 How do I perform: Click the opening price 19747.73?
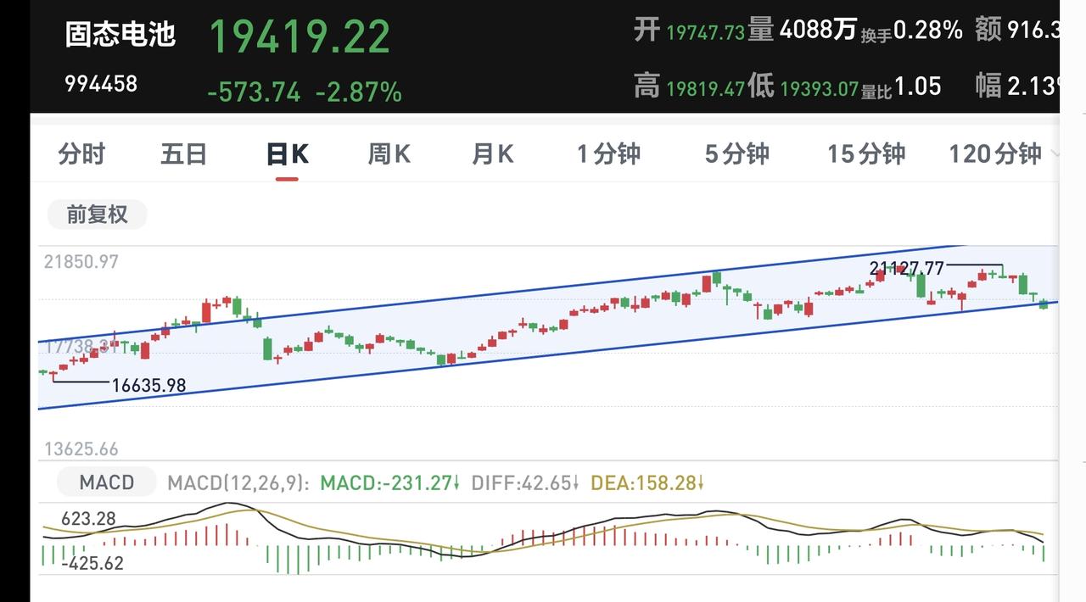(705, 32)
